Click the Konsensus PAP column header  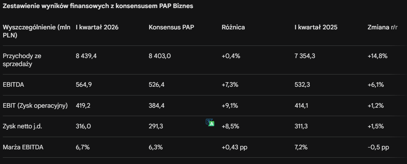(171, 27)
